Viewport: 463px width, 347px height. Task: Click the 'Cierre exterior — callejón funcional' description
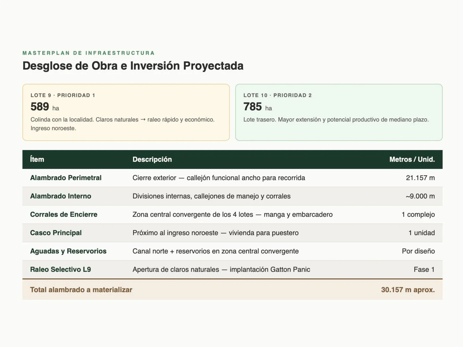219,178
